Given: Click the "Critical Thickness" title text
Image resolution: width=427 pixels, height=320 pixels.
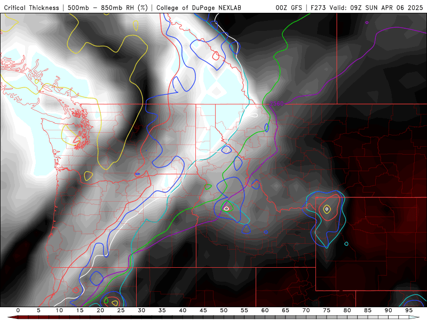Looking at the screenshot, I should [31, 8].
